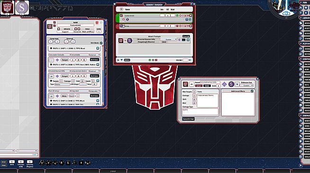Click the dice roll icon in attack window
310x173 pixels.
pyautogui.click(x=224, y=84)
